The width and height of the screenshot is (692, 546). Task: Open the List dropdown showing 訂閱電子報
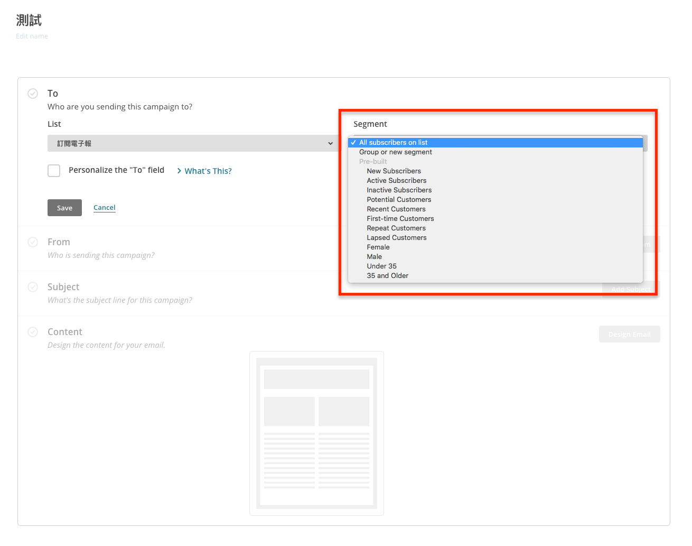[x=193, y=143]
